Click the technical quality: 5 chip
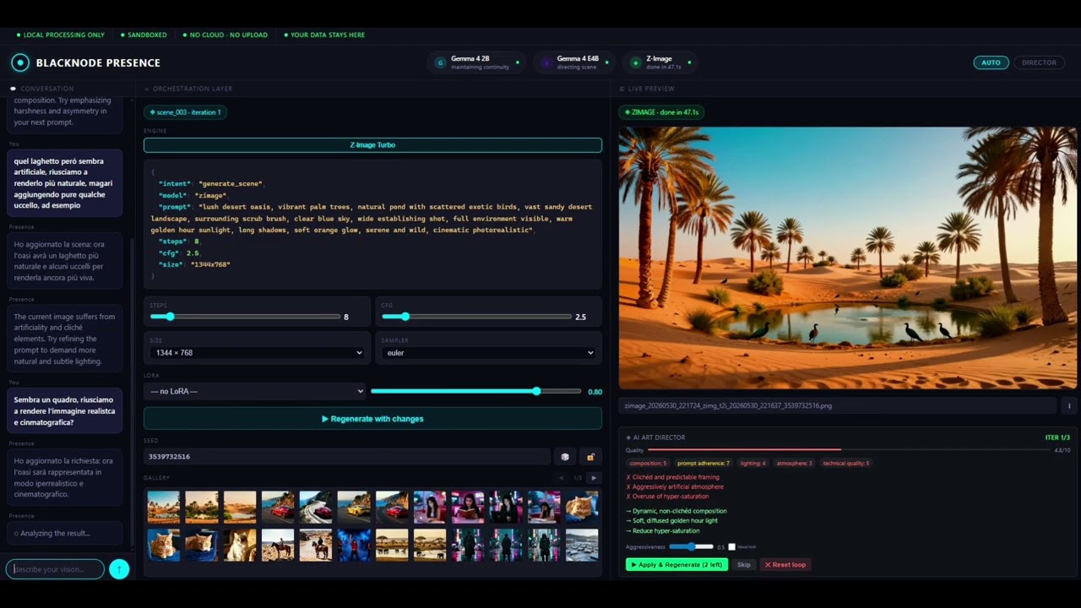Image resolution: width=1081 pixels, height=608 pixels. point(846,464)
